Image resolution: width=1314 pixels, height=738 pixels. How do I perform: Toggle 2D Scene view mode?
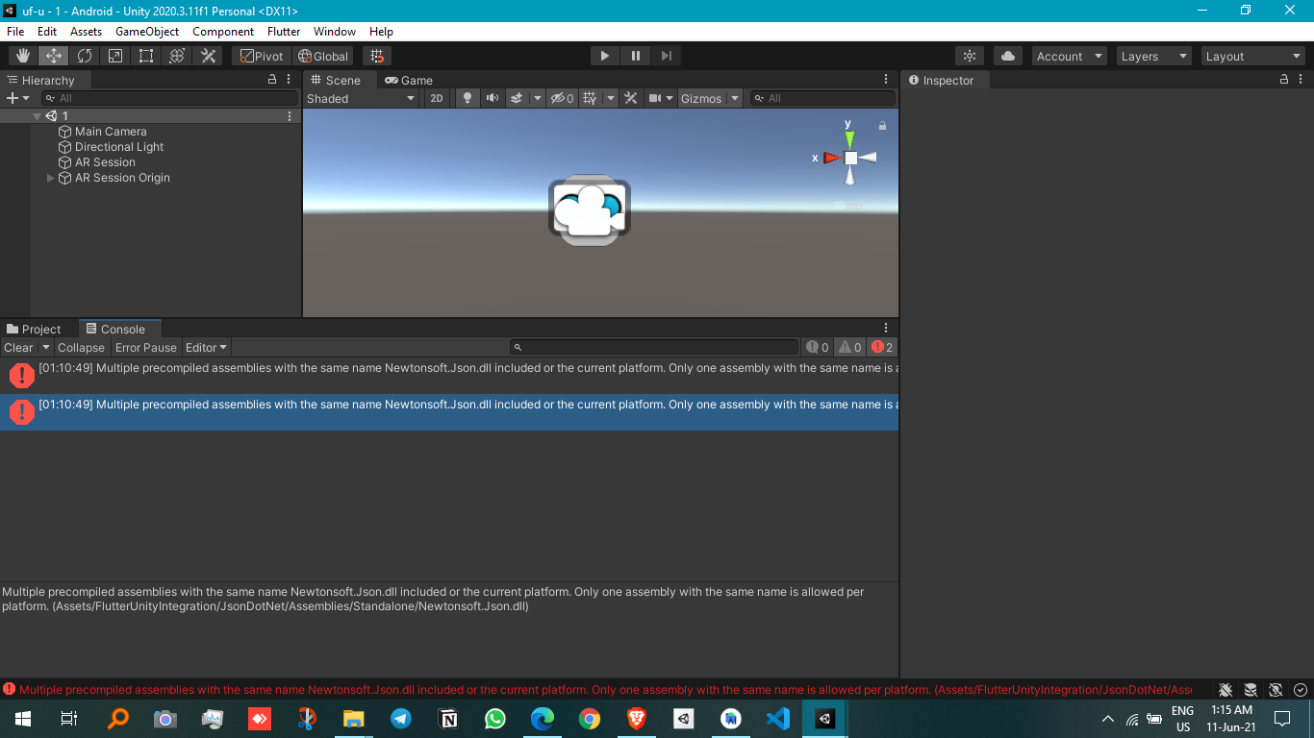click(437, 97)
